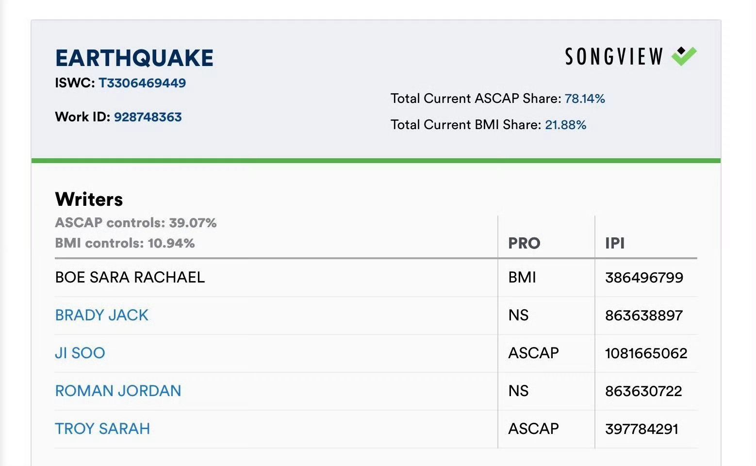Open writer TROY SARAH's page
This screenshot has width=756, height=466.
[102, 429]
